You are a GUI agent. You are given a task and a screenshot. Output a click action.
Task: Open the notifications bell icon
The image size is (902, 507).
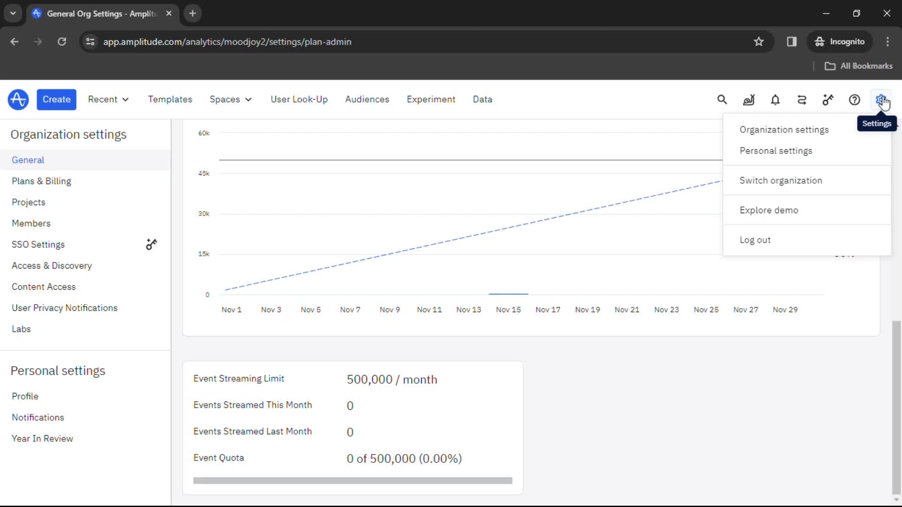(774, 99)
